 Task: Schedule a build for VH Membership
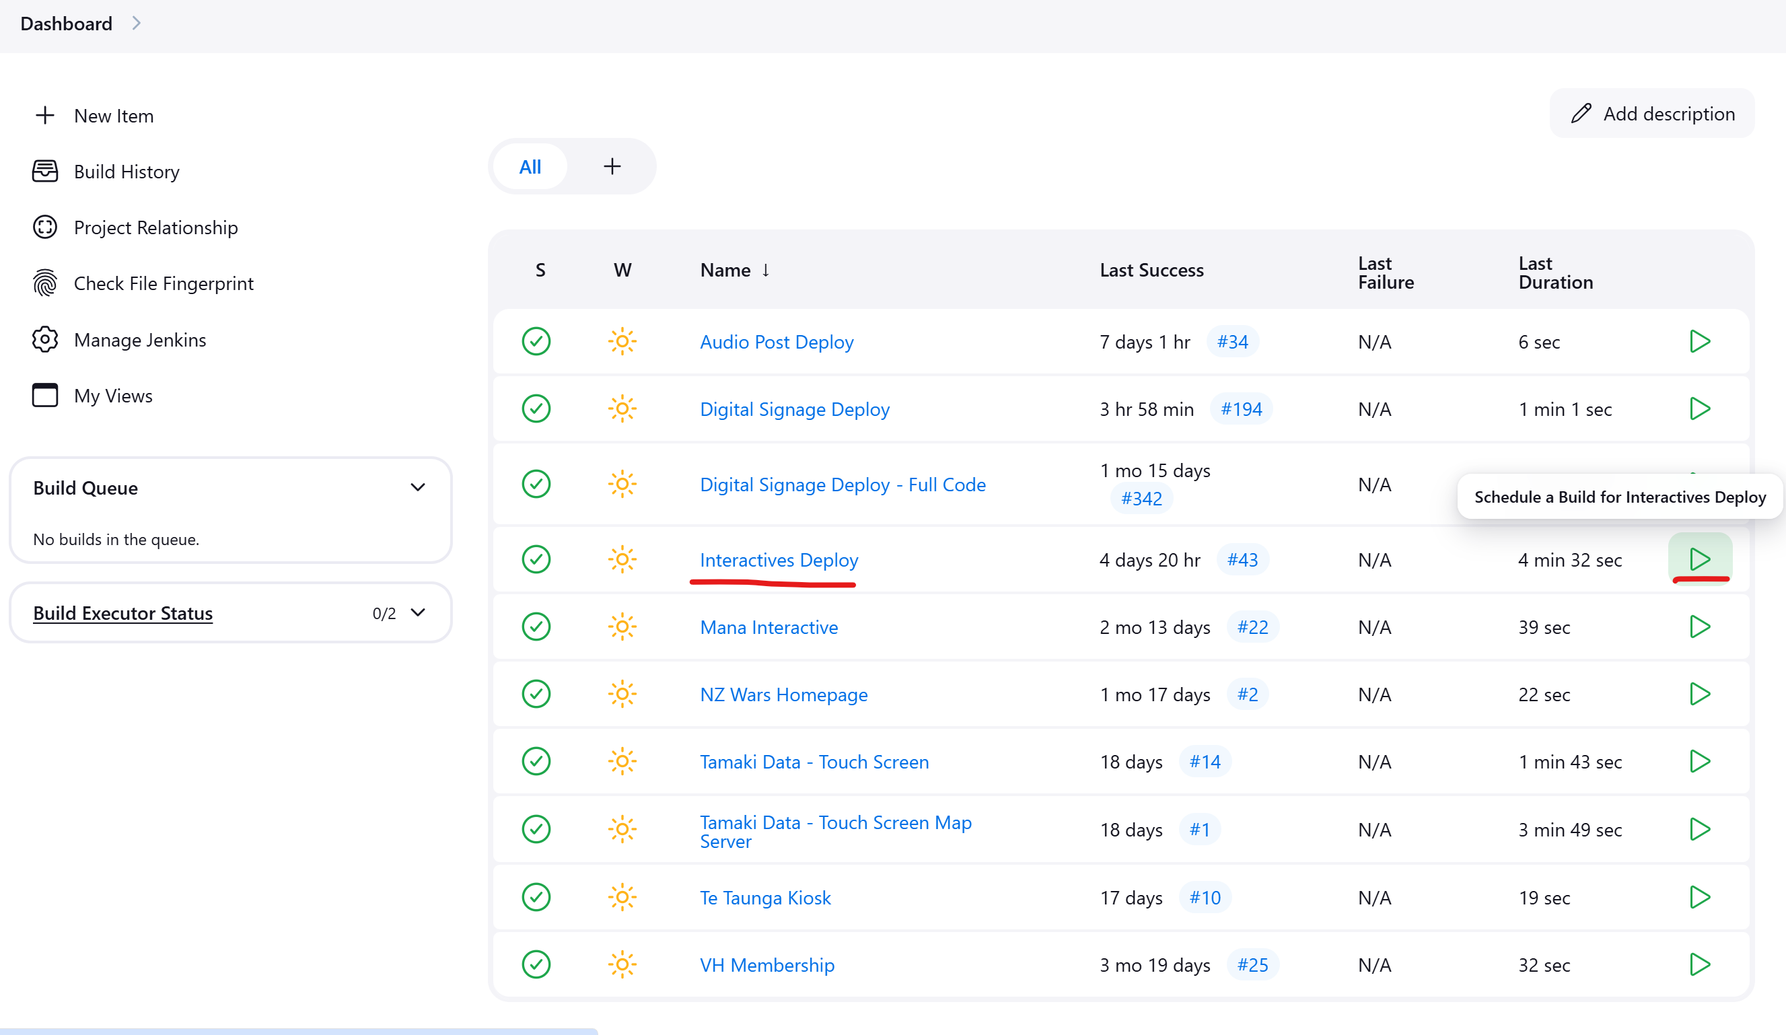coord(1700,964)
